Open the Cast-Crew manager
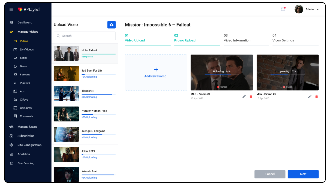Image resolution: width=330 pixels, height=185 pixels. click(26, 108)
